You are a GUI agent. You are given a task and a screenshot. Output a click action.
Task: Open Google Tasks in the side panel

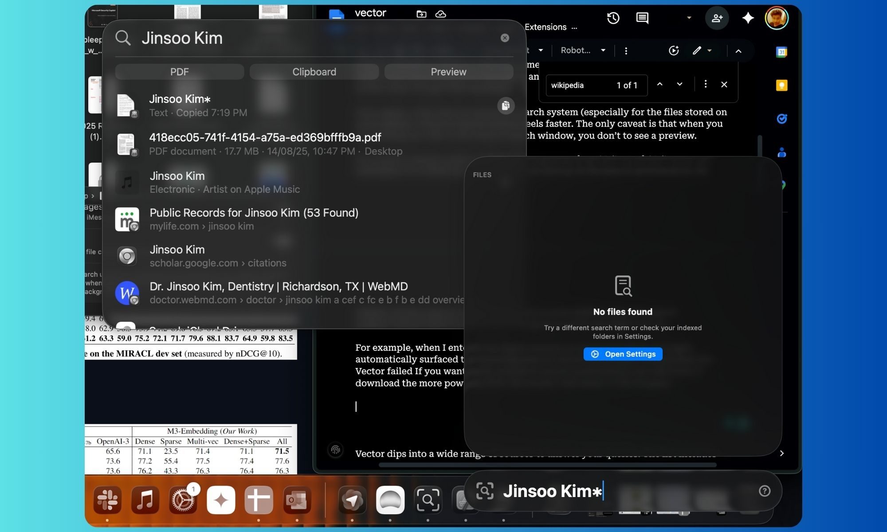point(781,117)
